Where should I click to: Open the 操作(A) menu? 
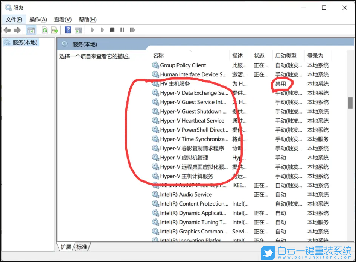tap(38, 19)
